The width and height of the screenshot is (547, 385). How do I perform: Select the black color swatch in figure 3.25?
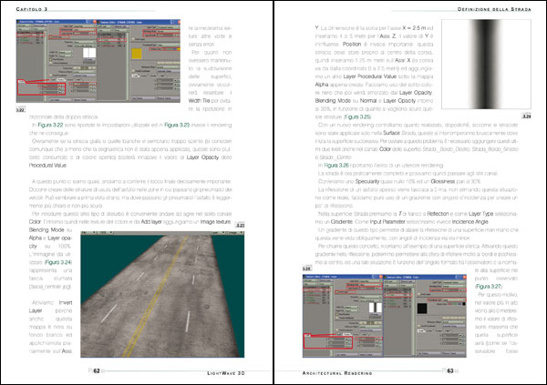pos(422,309)
